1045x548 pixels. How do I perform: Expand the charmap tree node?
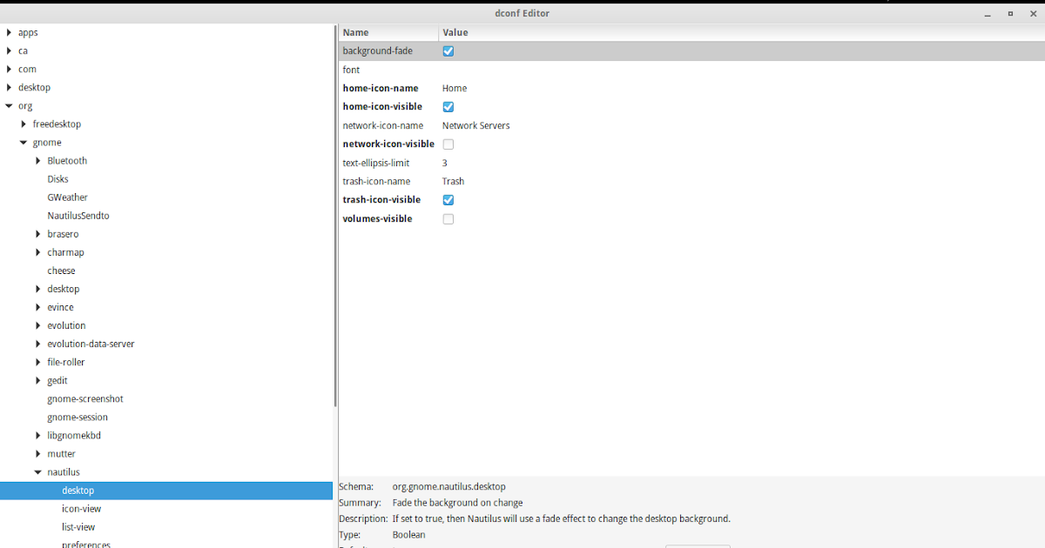38,252
